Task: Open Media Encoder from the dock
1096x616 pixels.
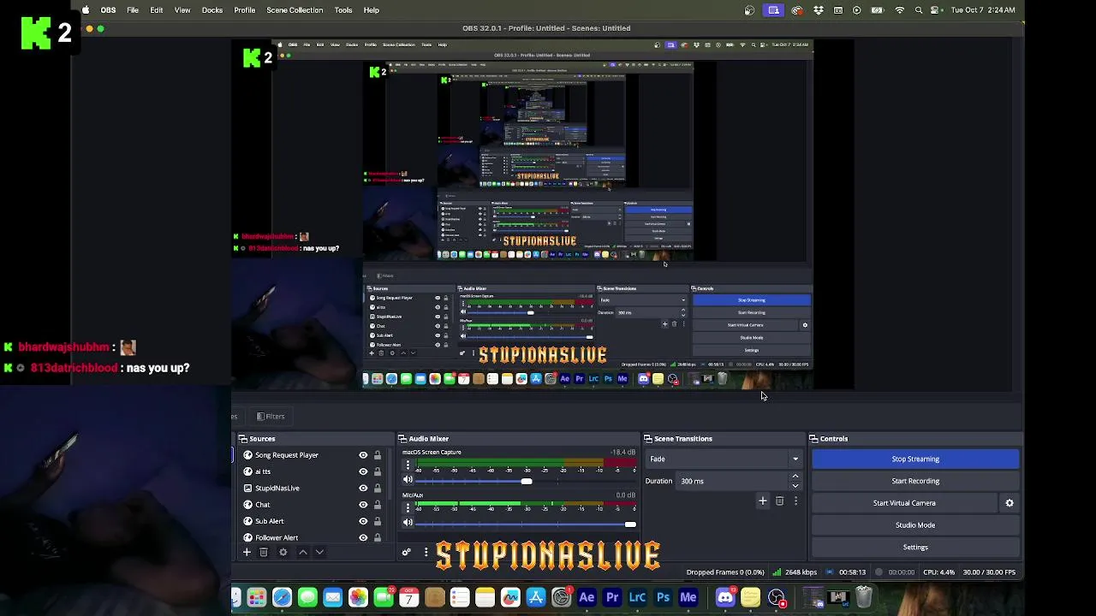Action: click(688, 597)
